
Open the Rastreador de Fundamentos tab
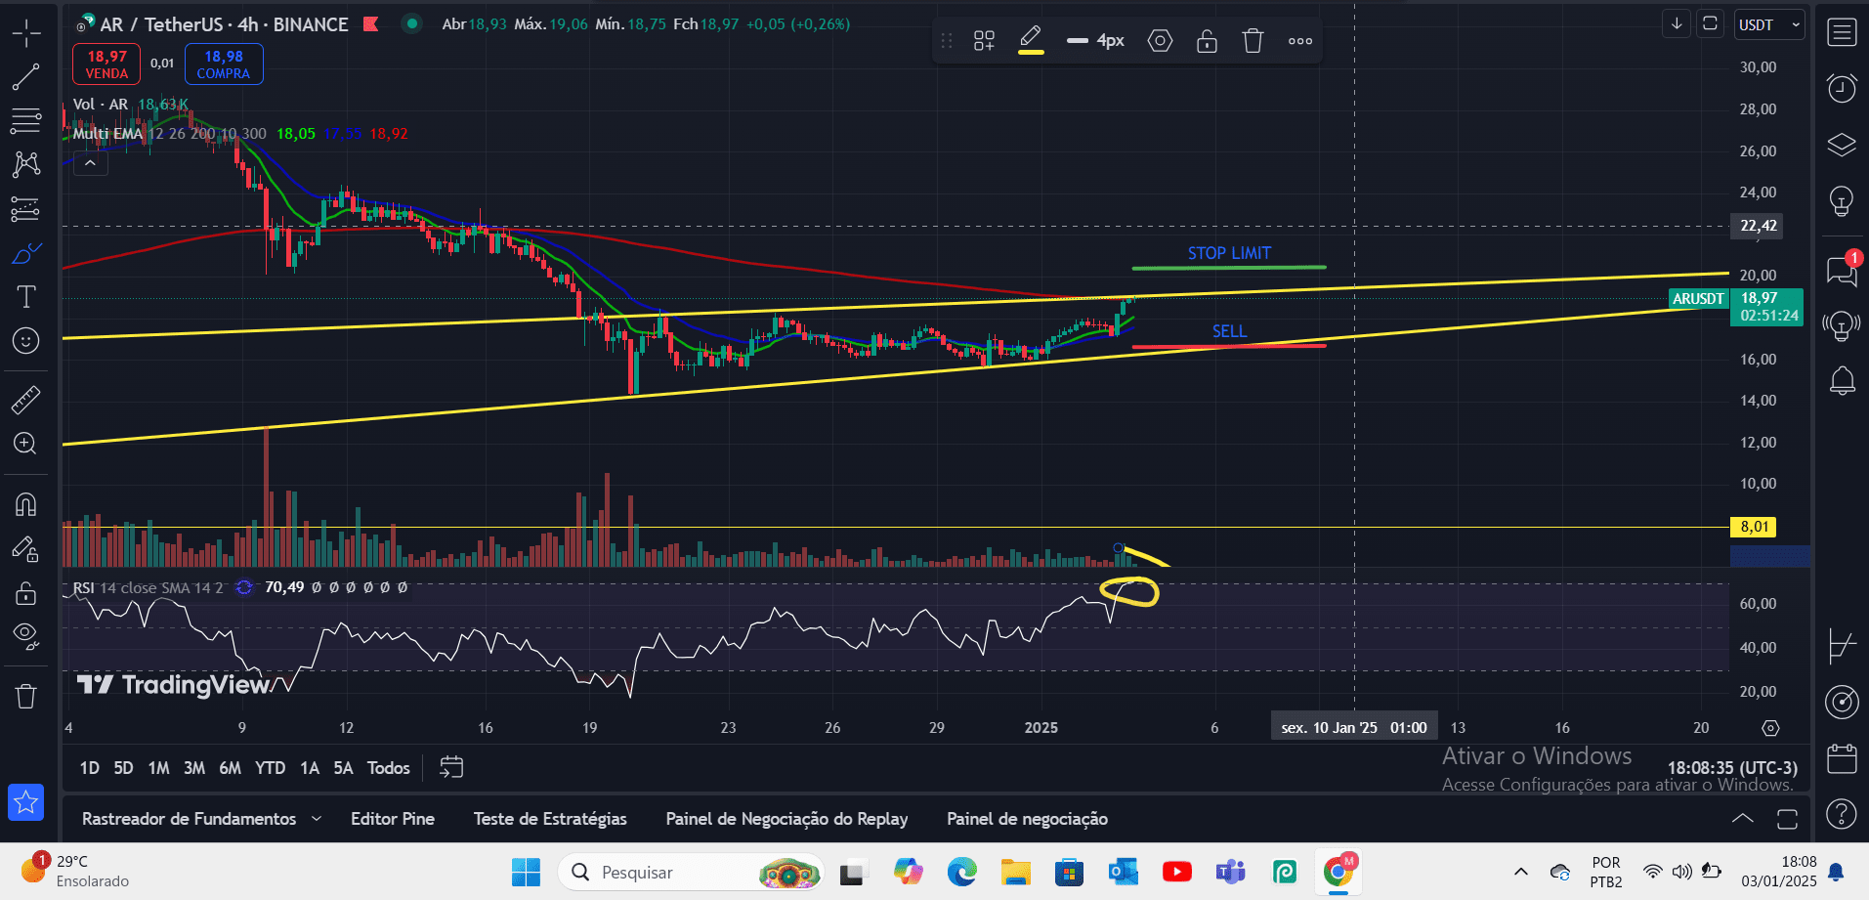pos(189,819)
